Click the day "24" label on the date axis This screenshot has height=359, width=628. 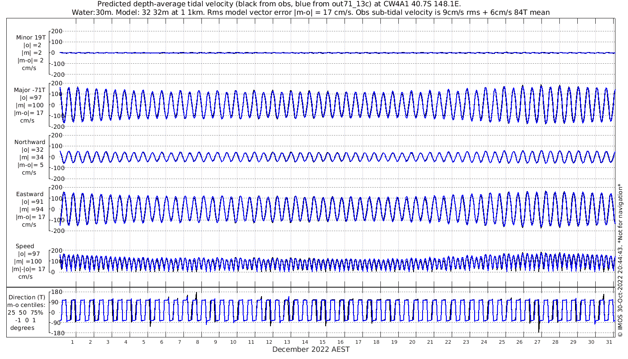click(484, 342)
